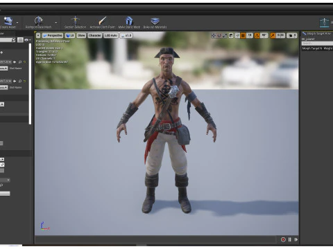This screenshot has height=249, width=333.
Task: Toggle scale snapping in viewport toolbar
Action: tap(273, 35)
